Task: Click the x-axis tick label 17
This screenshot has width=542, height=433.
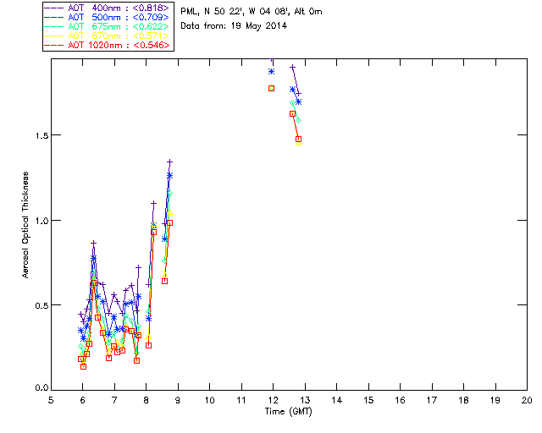Action: pos(432,401)
